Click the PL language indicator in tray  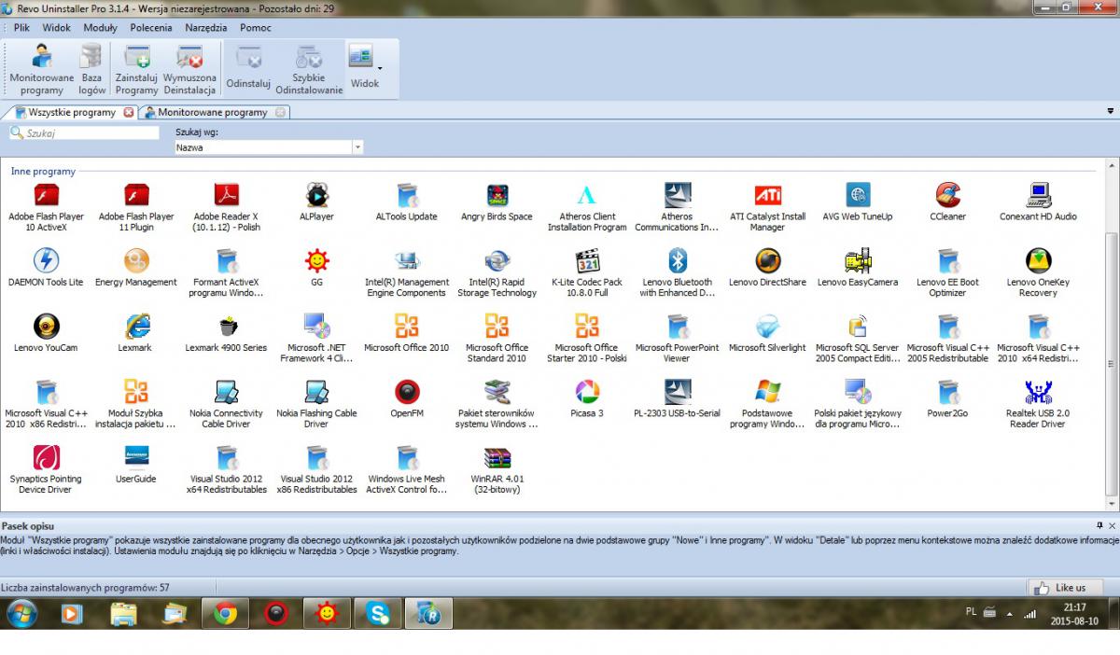(972, 611)
